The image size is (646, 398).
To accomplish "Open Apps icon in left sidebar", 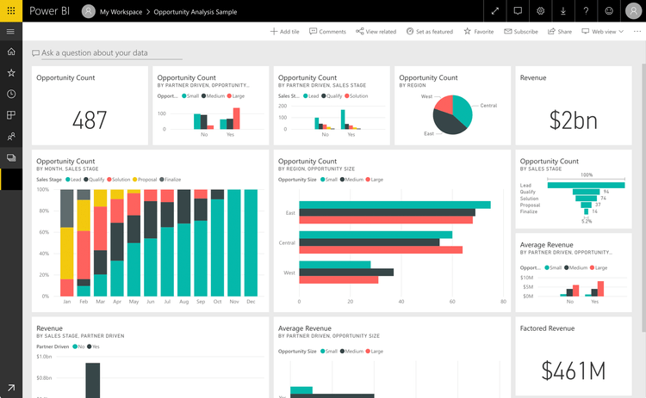I will coord(11,114).
